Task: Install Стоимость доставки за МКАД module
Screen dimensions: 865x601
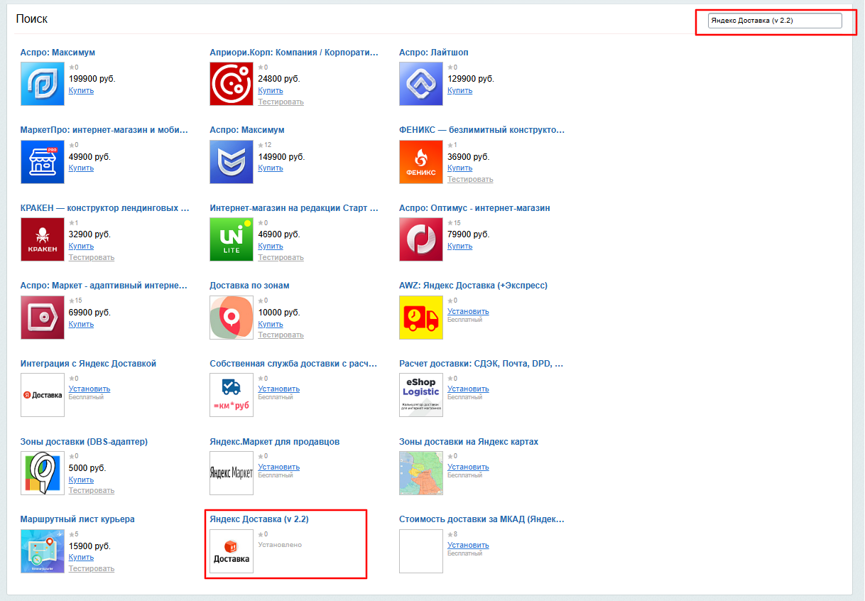Action: coord(468,545)
